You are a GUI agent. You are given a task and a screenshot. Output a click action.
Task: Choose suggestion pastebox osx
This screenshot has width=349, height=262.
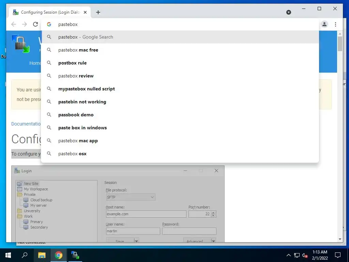click(x=180, y=154)
